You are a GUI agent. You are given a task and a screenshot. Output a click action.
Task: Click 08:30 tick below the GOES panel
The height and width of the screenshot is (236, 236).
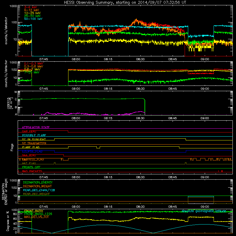pos(140,118)
